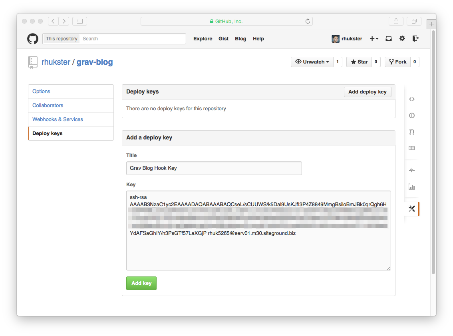This screenshot has width=453, height=336.
Task: Open the grav-blog repository link
Action: pos(94,62)
